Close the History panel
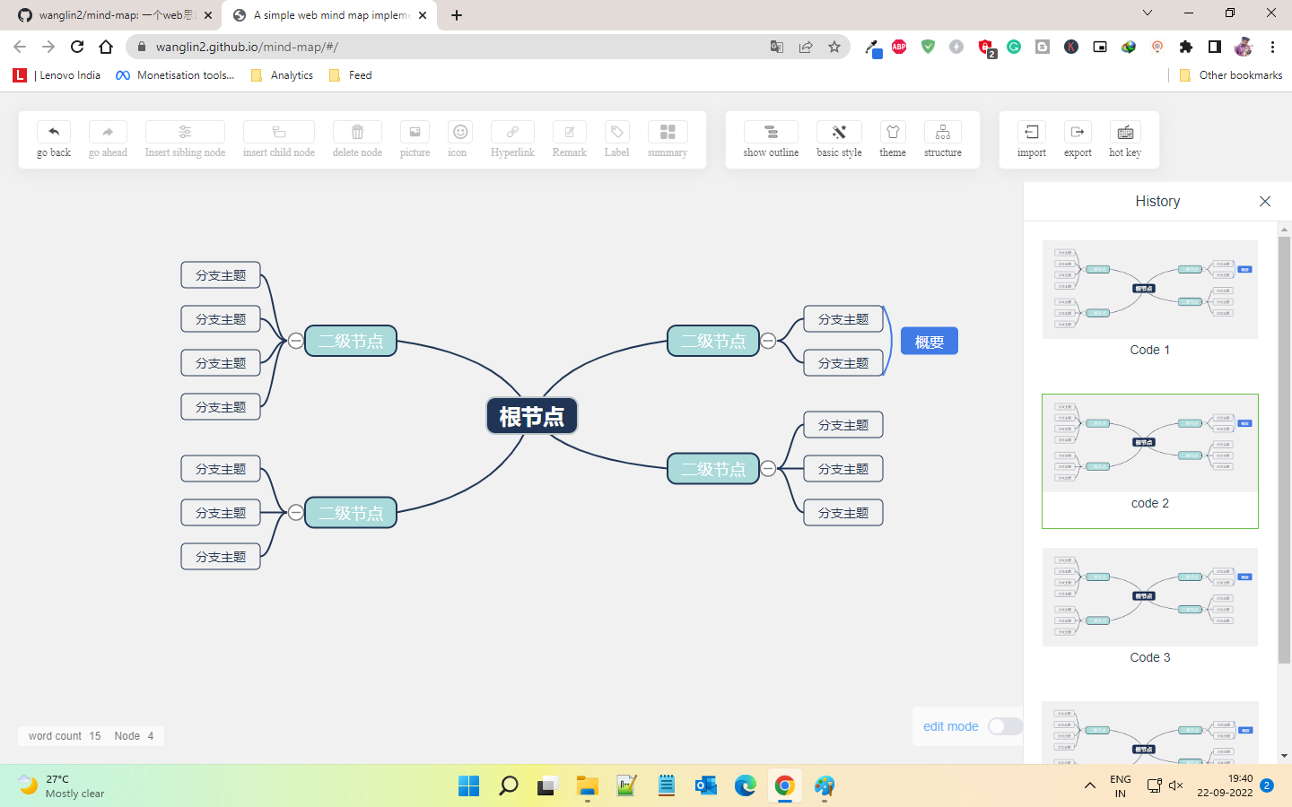 tap(1265, 201)
